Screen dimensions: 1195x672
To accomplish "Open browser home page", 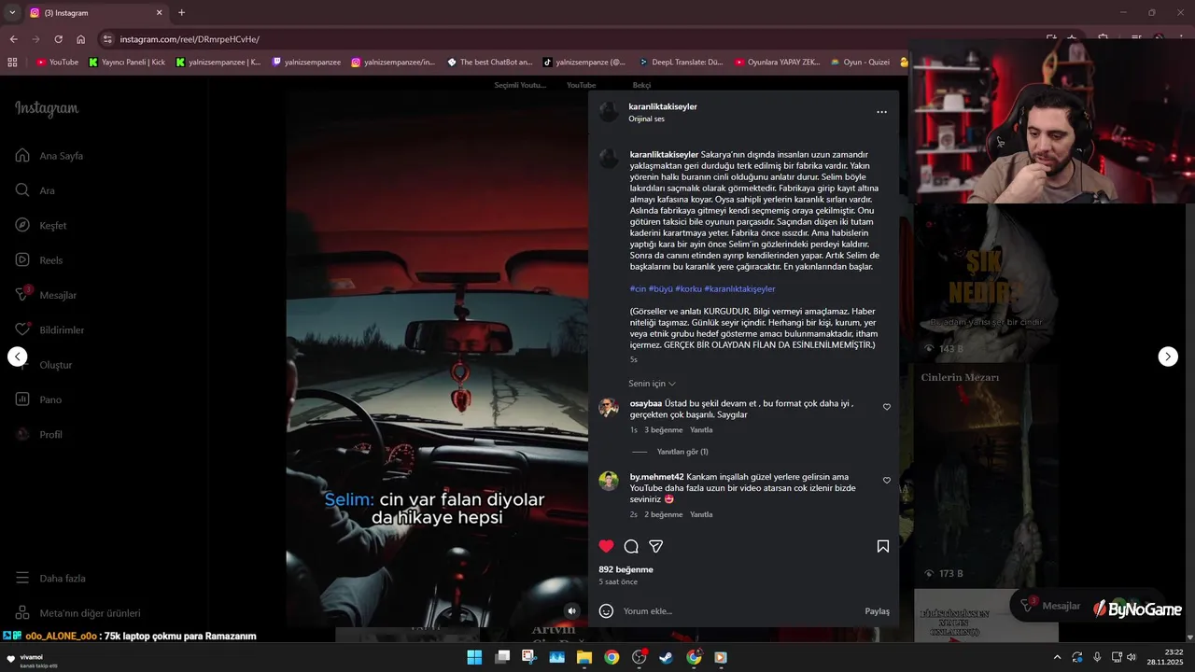I will pyautogui.click(x=81, y=39).
